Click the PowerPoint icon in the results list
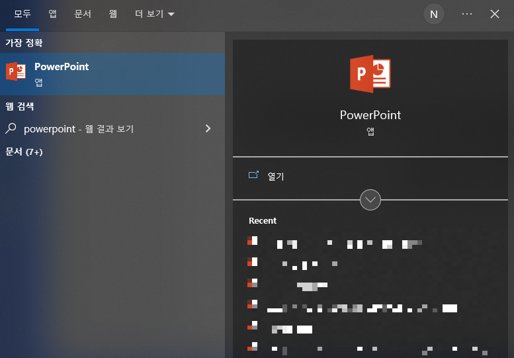Screen dimensions: 514x358 click(15, 71)
